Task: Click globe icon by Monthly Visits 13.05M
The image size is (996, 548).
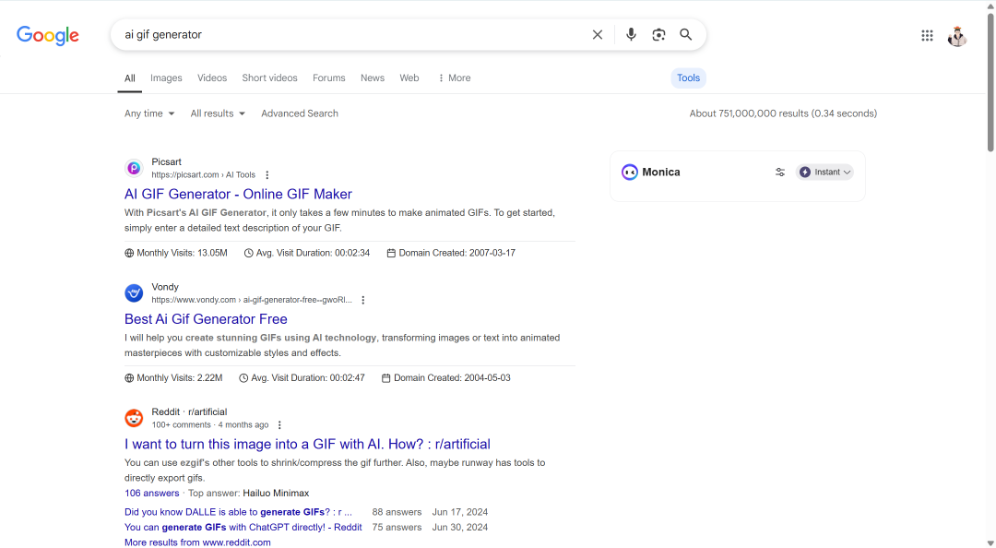Action: (x=129, y=253)
